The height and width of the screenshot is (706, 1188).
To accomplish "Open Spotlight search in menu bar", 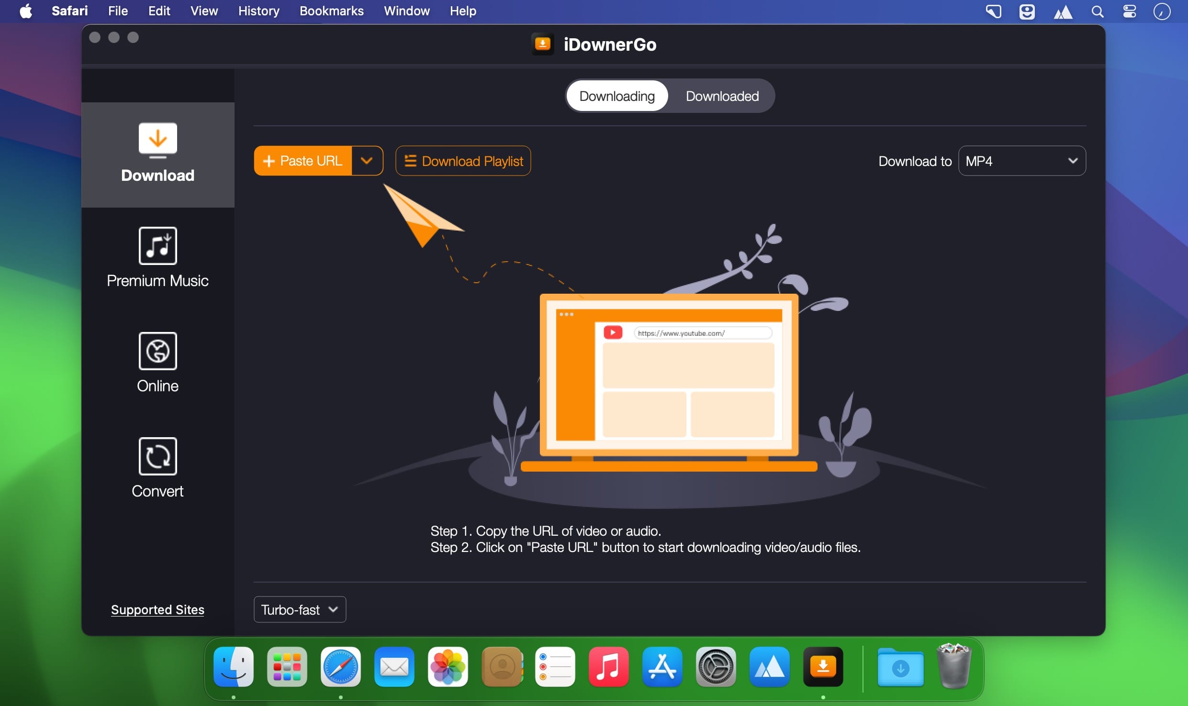I will pyautogui.click(x=1098, y=11).
